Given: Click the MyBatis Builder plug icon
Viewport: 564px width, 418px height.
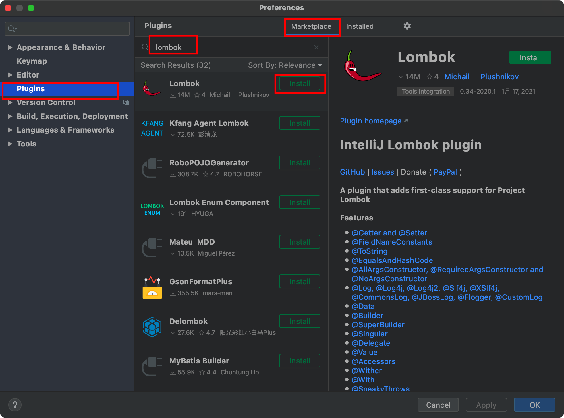Looking at the screenshot, I should coord(152,366).
